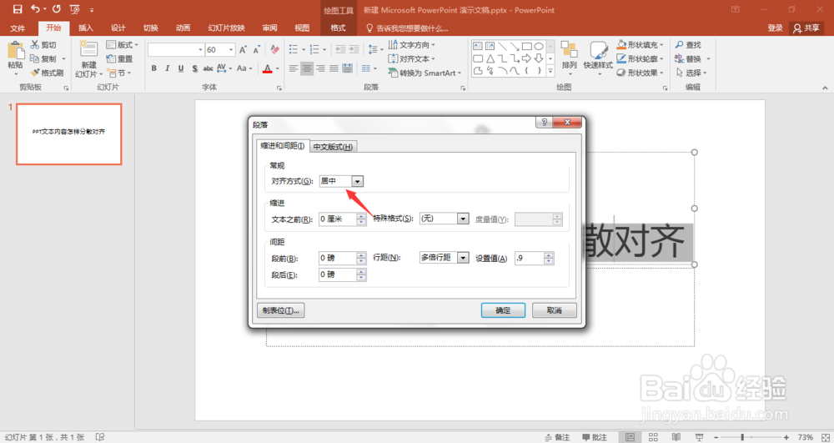Click 登录 to sign in
The width and height of the screenshot is (834, 443).
(x=775, y=28)
